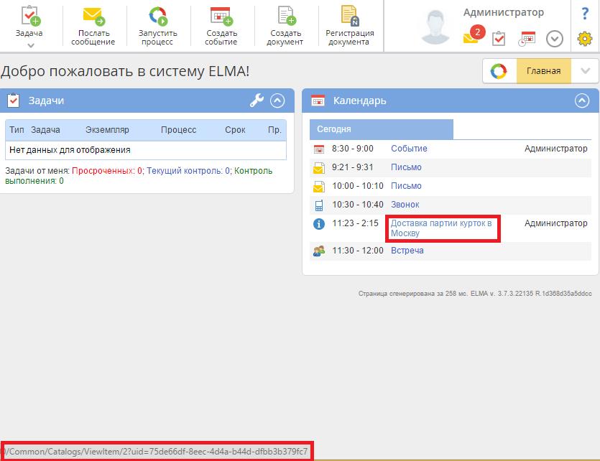This screenshot has width=600, height=461.
Task: Open the messages icon with badge 2
Action: pyautogui.click(x=472, y=37)
